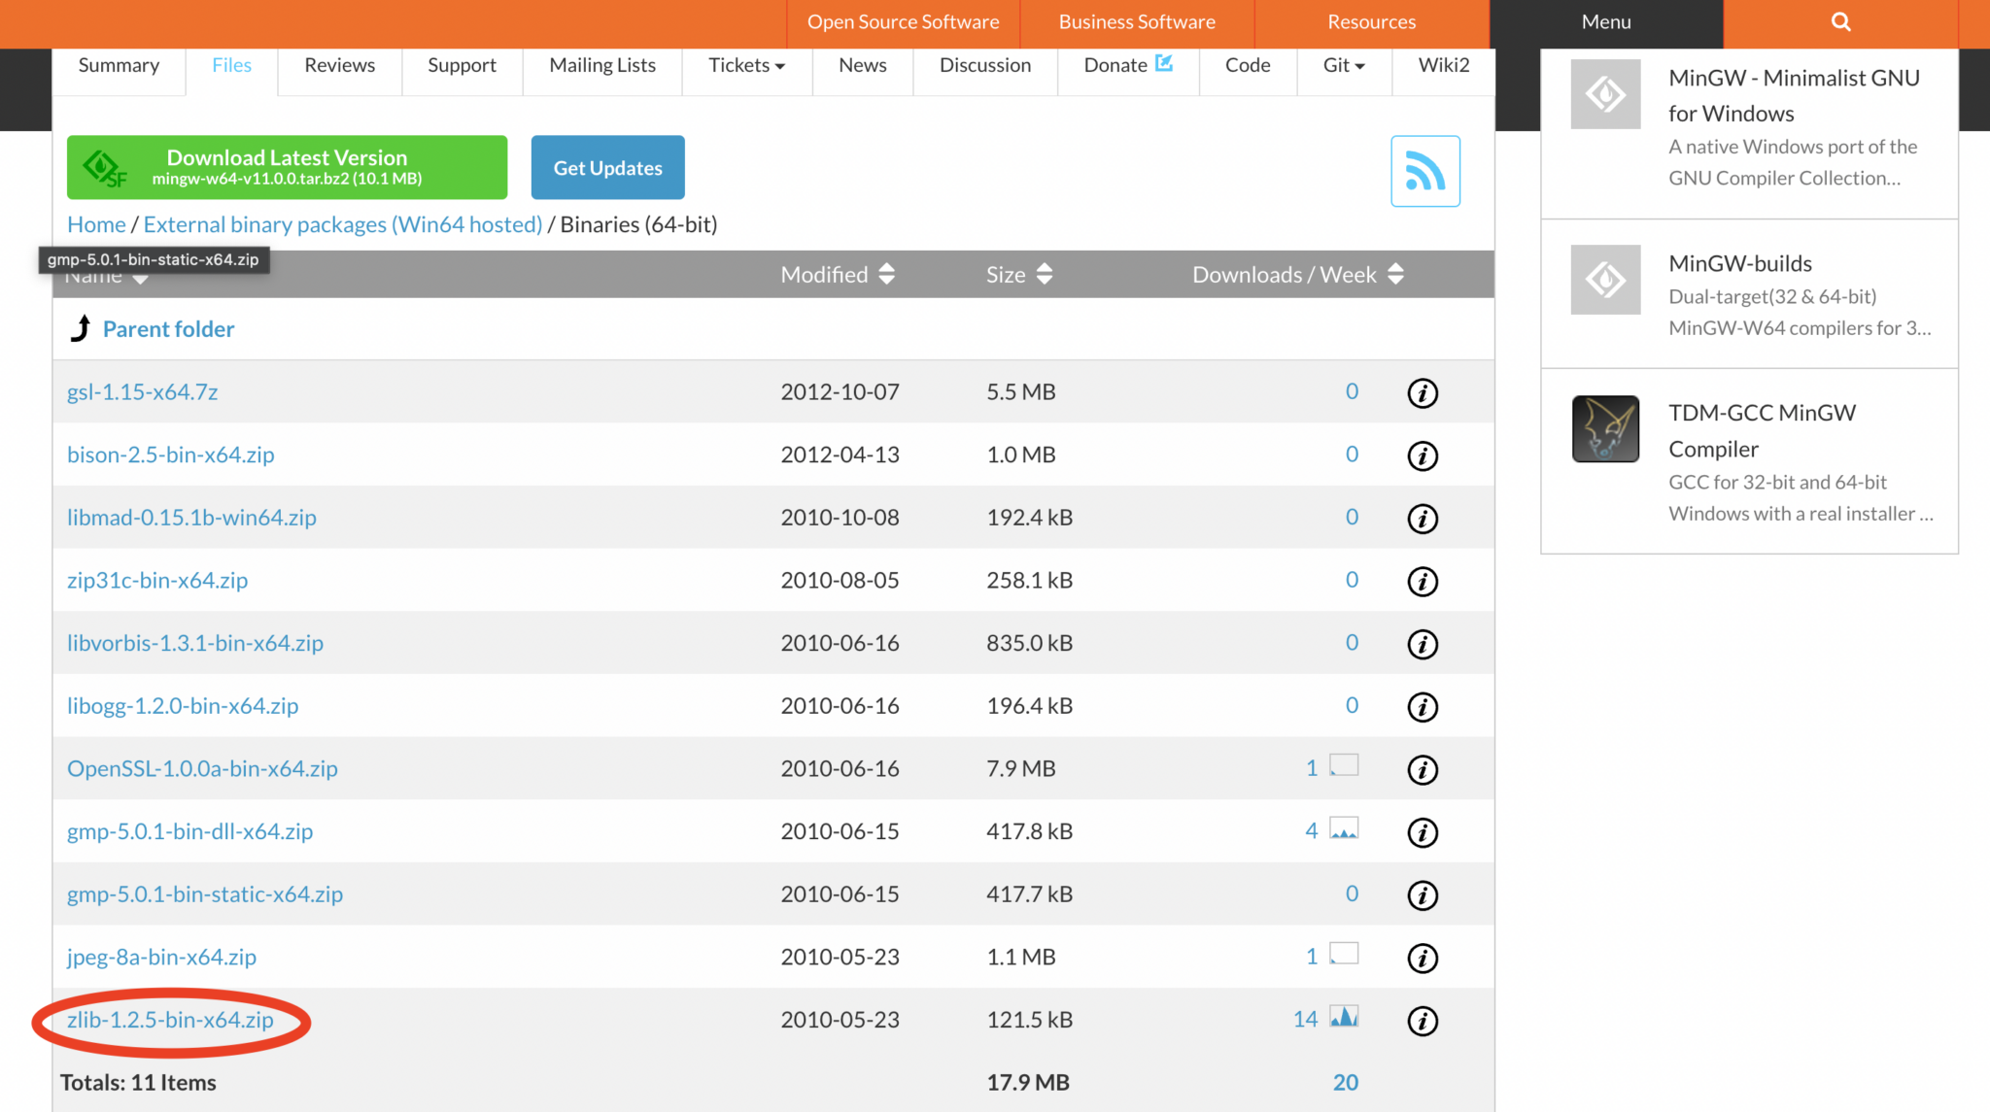
Task: Open the Home breadcrumb link
Action: (x=96, y=224)
